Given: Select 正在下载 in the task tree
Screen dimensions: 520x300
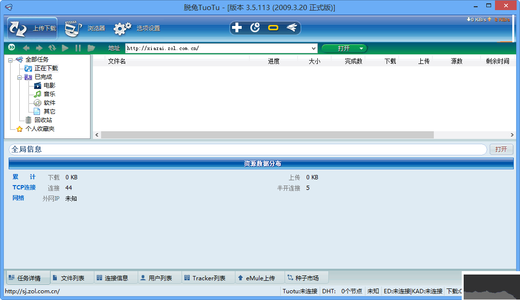Looking at the screenshot, I should [x=46, y=68].
